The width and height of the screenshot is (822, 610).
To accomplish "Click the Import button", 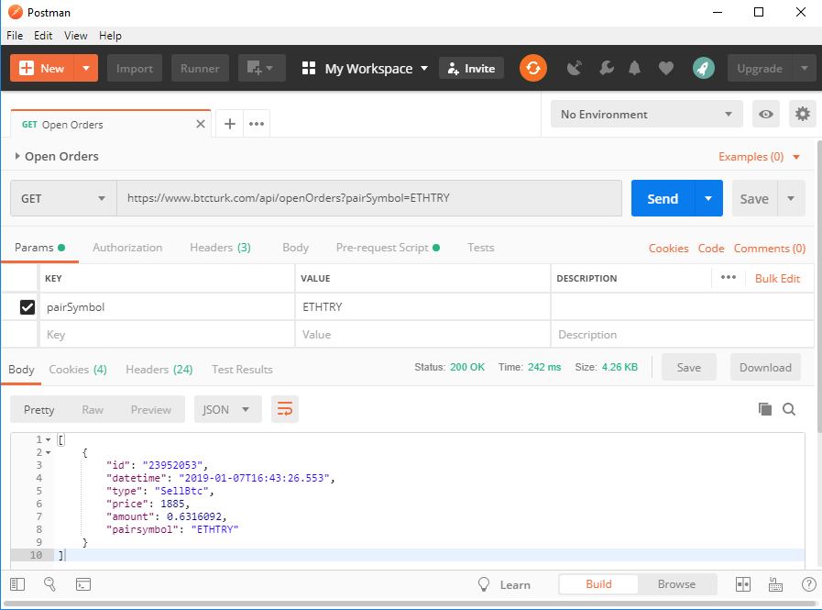I will 135,68.
